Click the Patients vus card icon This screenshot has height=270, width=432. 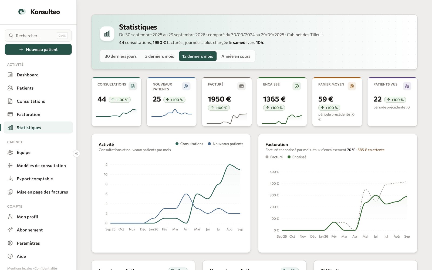coord(407,86)
